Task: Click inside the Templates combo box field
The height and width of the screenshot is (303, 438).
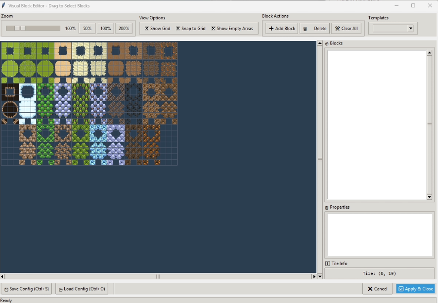Action: pyautogui.click(x=390, y=28)
